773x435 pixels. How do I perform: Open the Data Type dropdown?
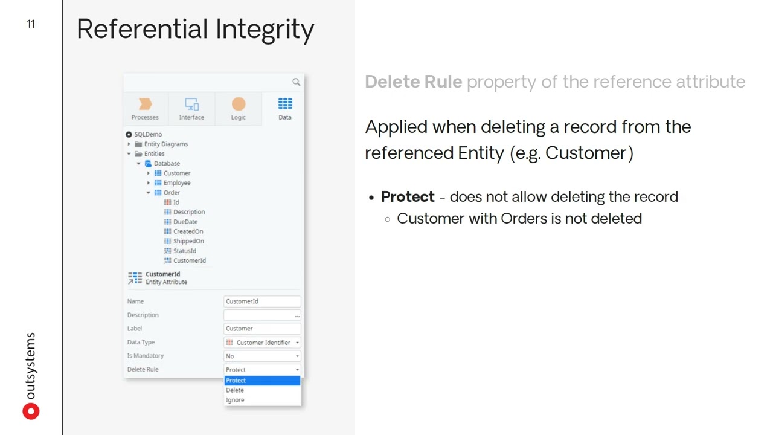262,343
